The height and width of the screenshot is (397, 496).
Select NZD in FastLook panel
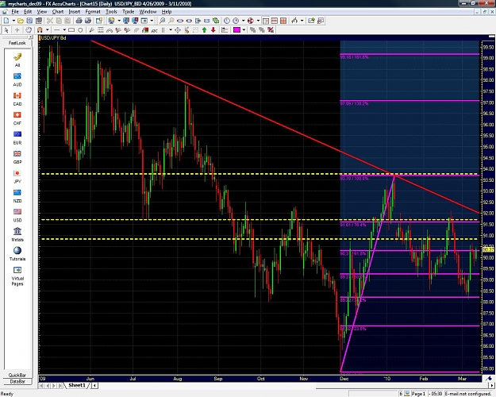[x=17, y=196]
